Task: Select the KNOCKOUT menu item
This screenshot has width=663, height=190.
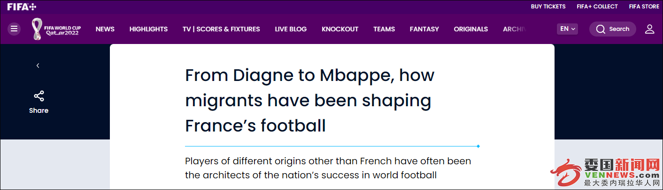Action: coord(340,29)
